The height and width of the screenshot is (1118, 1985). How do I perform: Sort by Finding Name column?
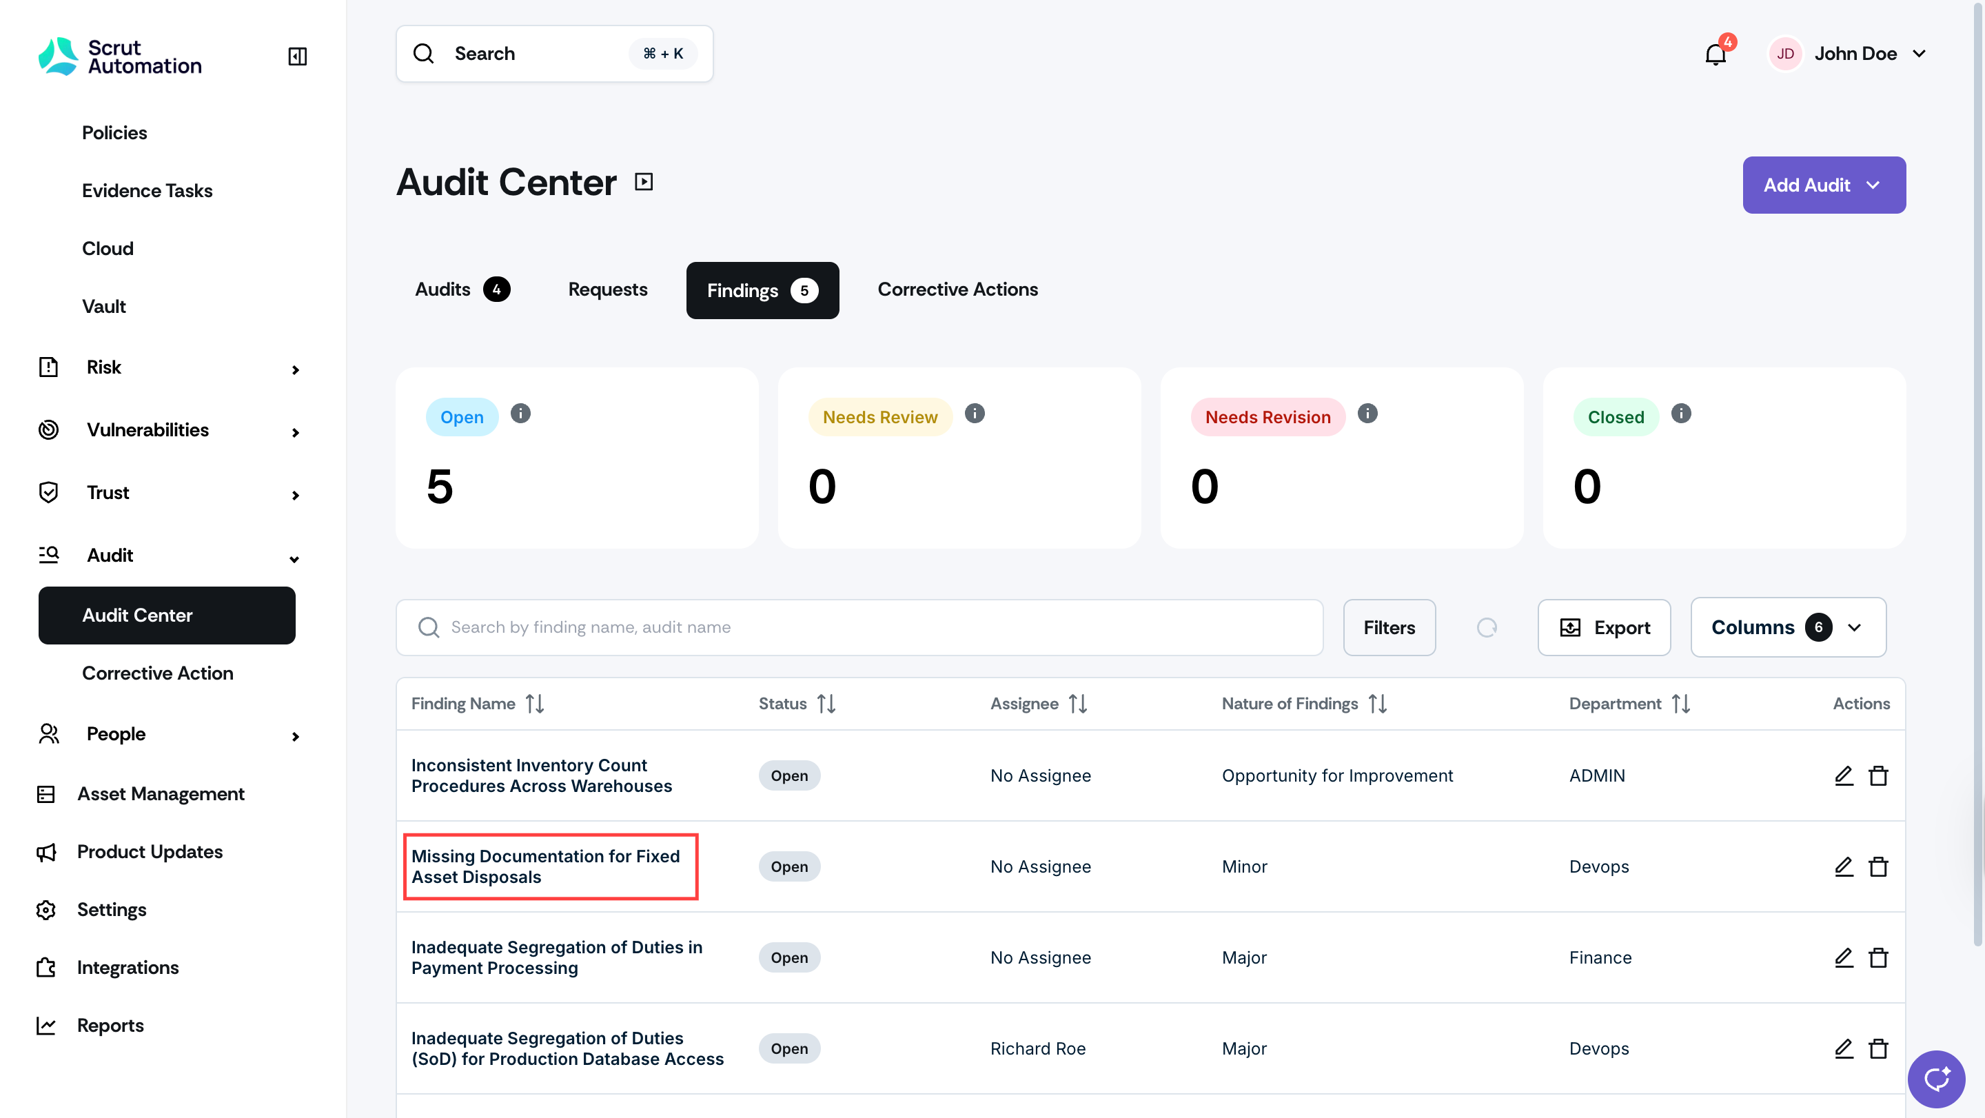click(x=535, y=704)
